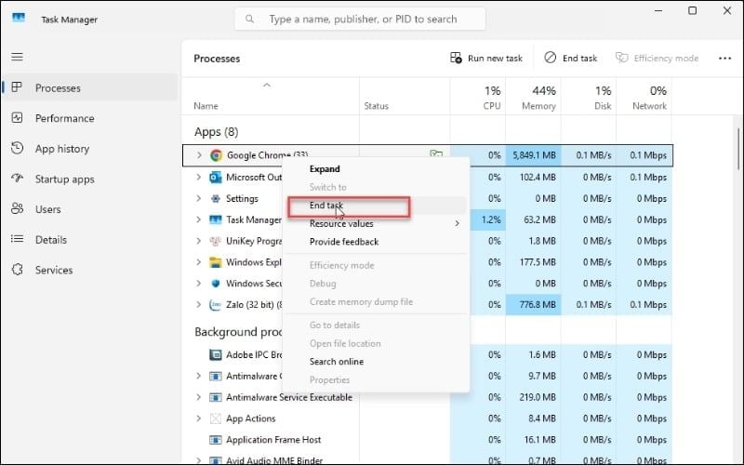Expand the Zalo (32 bit) process group

pos(199,305)
